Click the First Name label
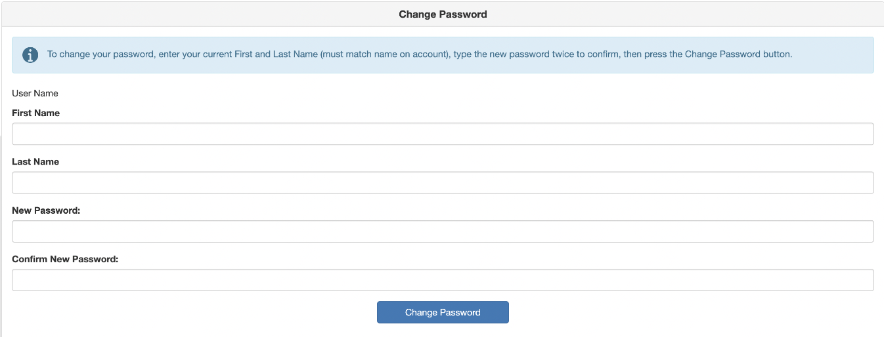Viewport: 884px width, 337px height. 35,113
